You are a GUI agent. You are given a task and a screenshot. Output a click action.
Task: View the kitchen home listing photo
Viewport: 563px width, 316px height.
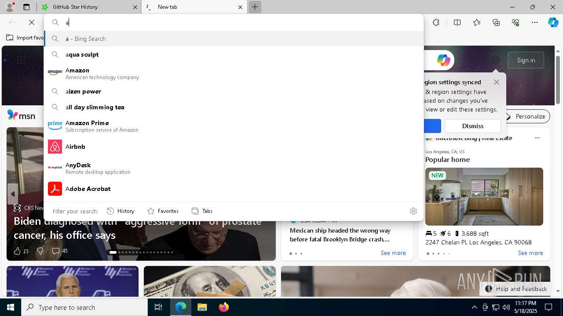tap(484, 197)
